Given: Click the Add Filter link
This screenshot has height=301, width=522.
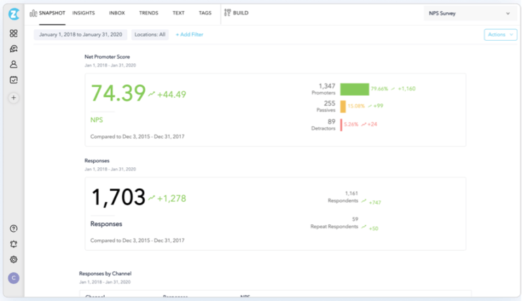Looking at the screenshot, I should 190,35.
